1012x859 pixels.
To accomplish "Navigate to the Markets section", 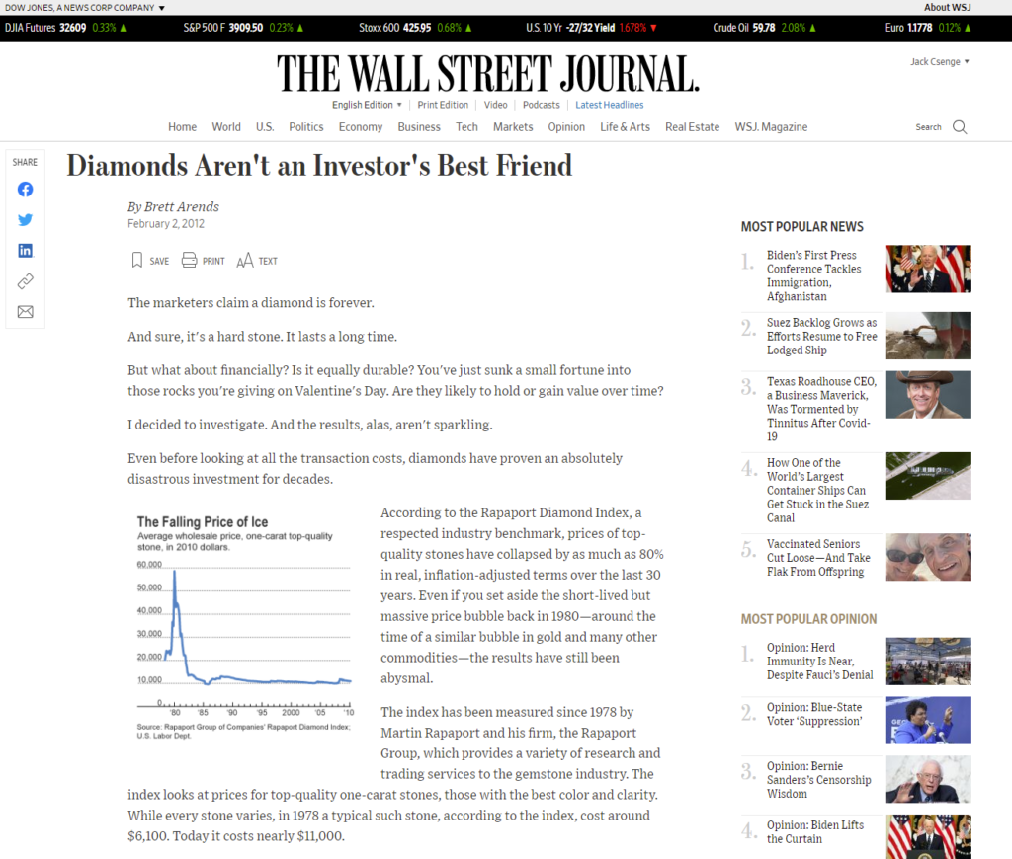I will tap(513, 127).
